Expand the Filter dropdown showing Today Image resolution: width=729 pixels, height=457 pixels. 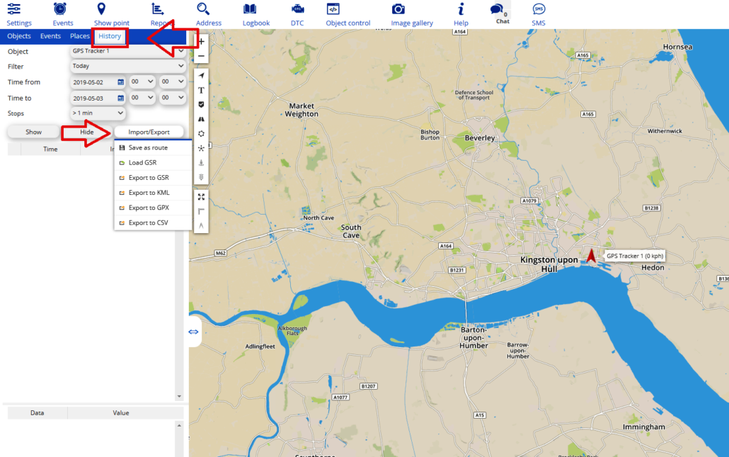coord(128,66)
